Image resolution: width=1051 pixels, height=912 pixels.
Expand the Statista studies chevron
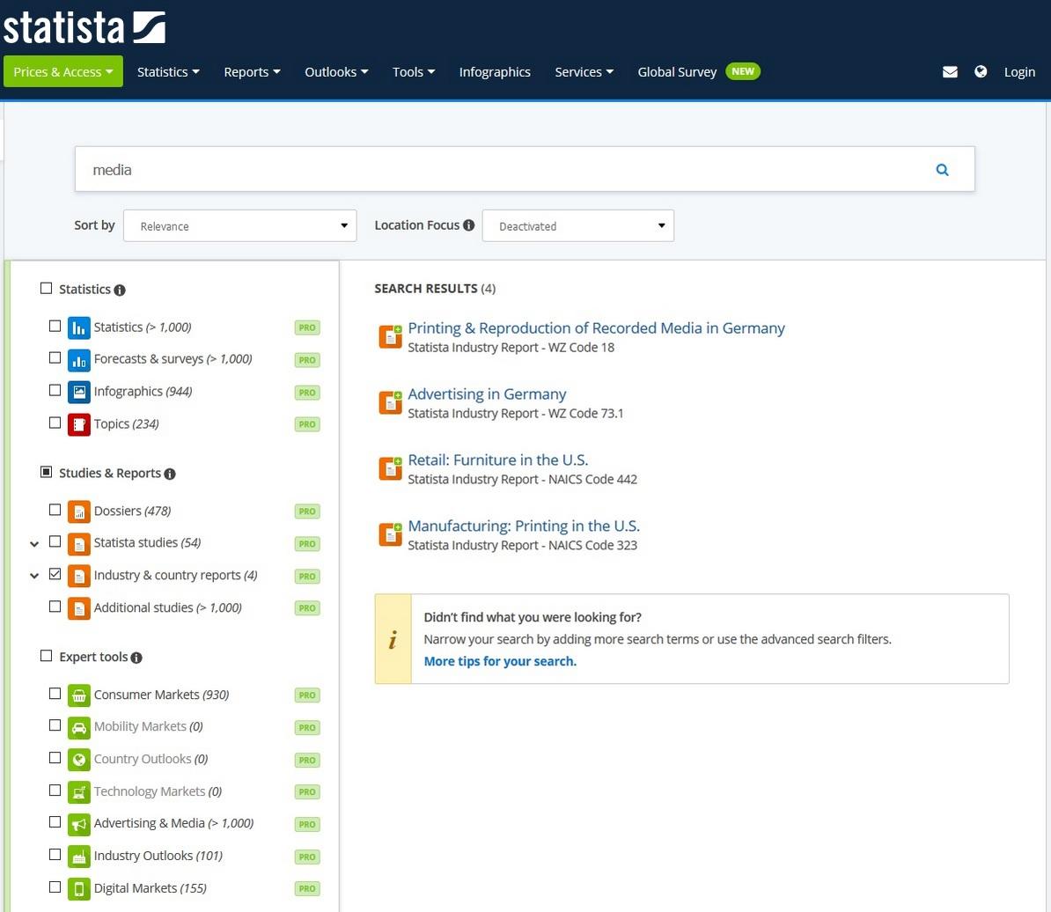tap(34, 543)
